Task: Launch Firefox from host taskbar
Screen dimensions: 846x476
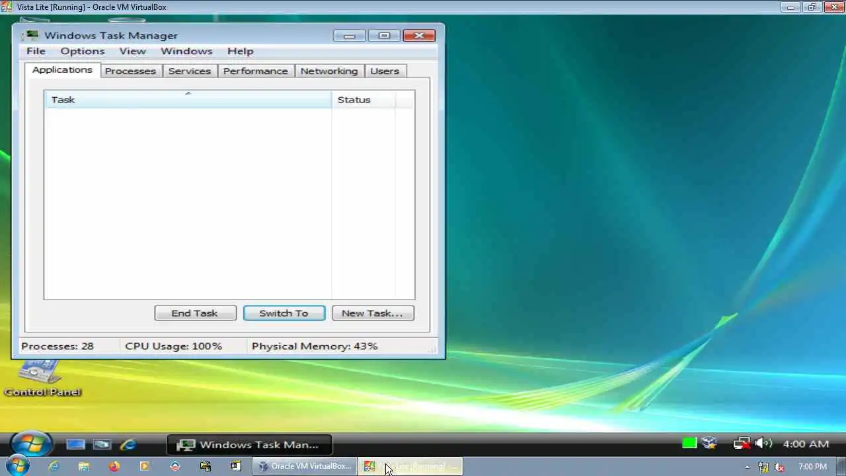Action: coord(114,466)
